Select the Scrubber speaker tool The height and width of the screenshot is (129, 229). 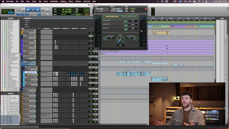(x=43, y=10)
